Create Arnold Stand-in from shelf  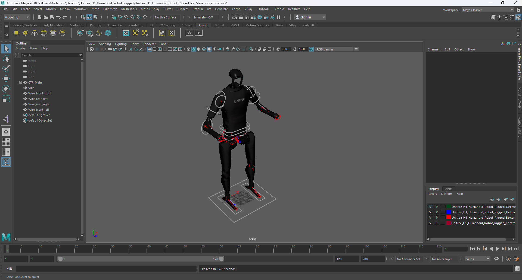[80, 33]
